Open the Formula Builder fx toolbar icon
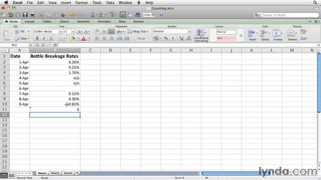321x180 pixels. click(123, 14)
